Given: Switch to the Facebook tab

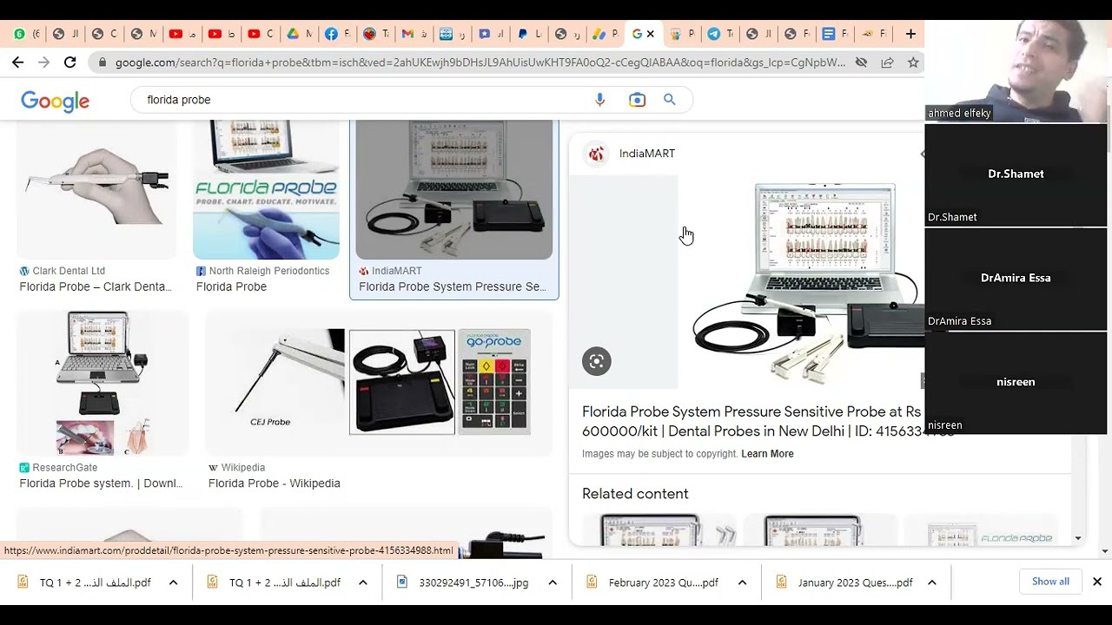Looking at the screenshot, I should tap(338, 34).
